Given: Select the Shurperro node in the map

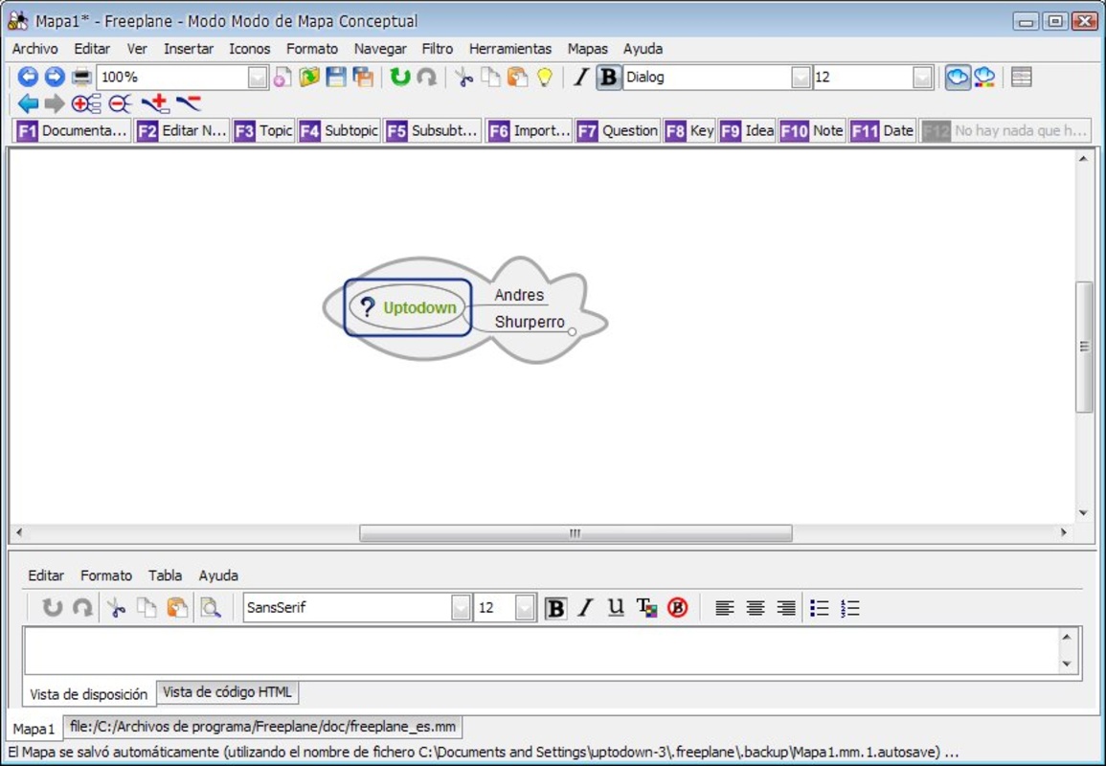Looking at the screenshot, I should pos(529,323).
